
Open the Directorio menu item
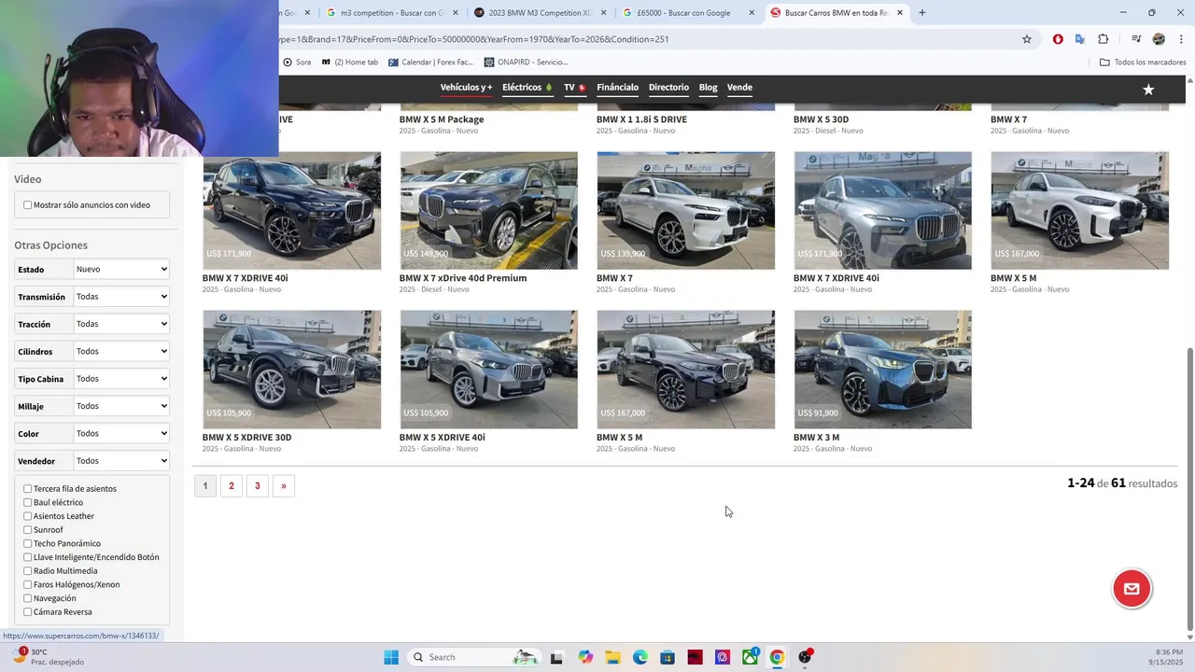pos(668,88)
